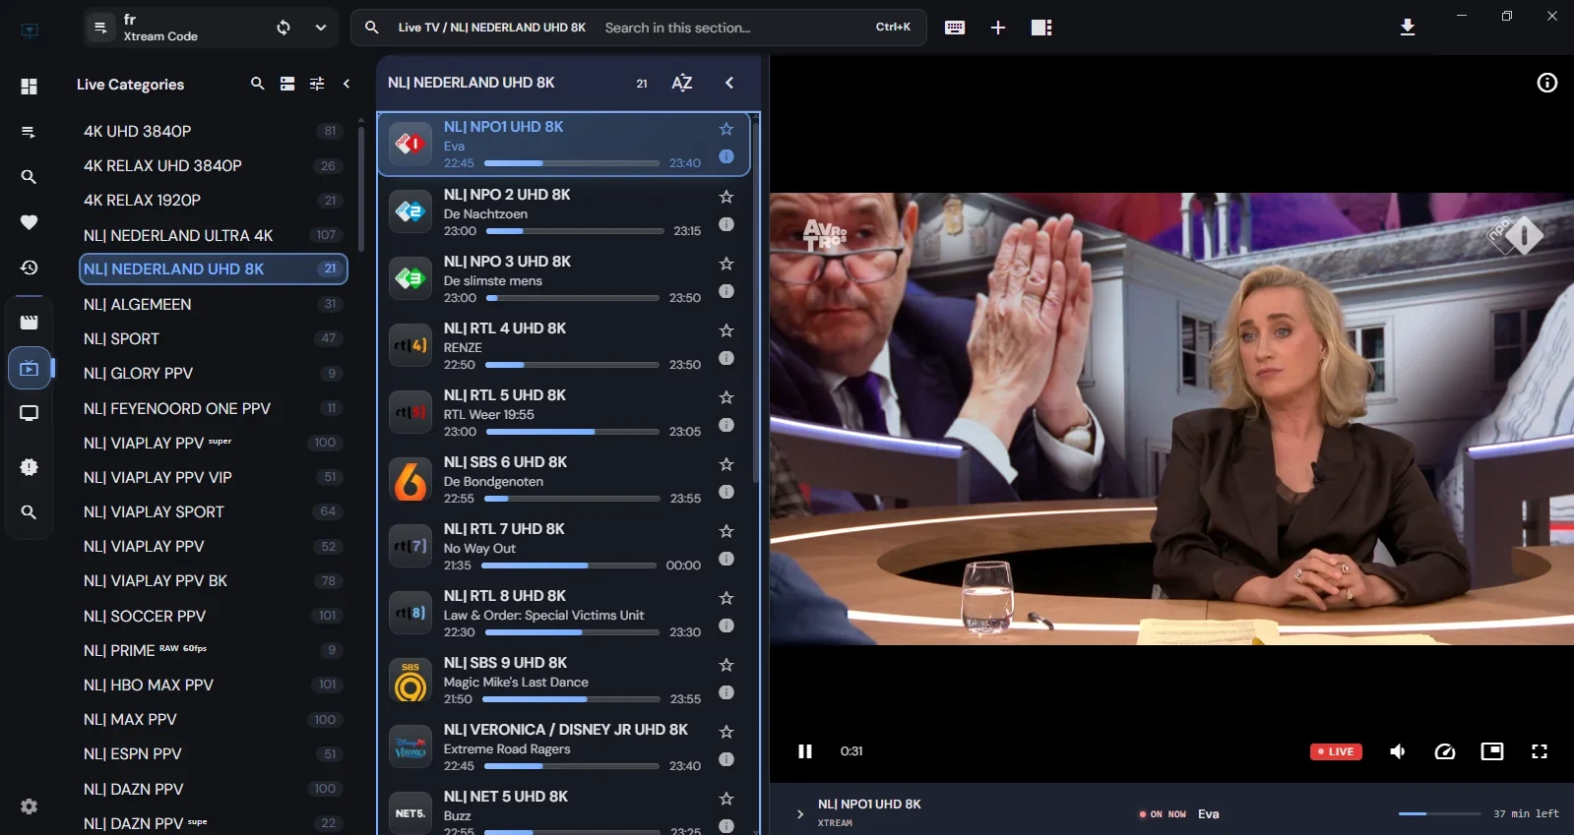Click the red LIVE button

point(1336,751)
